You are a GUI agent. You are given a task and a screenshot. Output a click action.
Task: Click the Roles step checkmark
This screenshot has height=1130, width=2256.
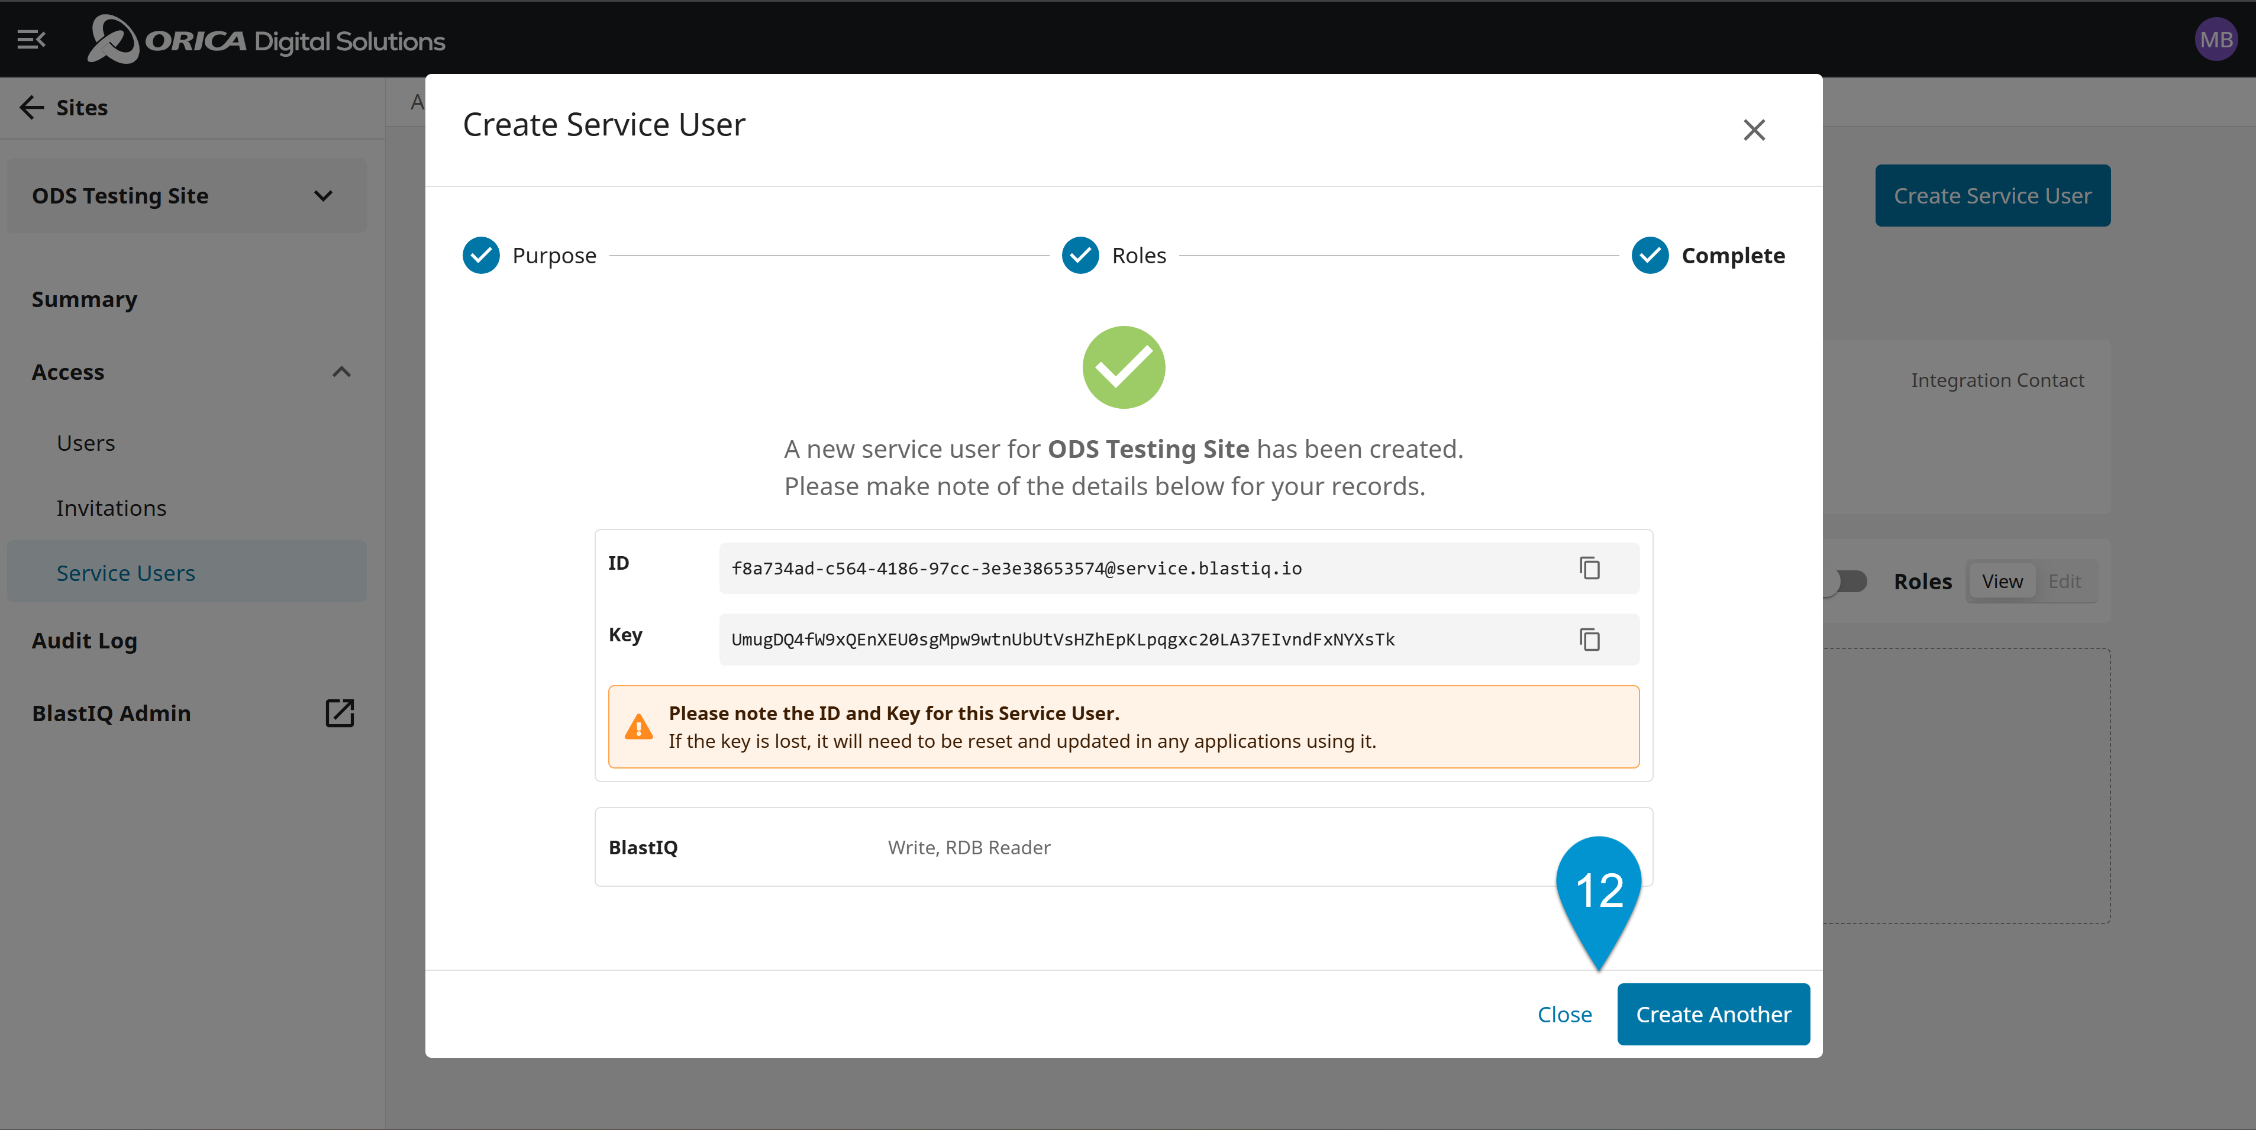pyautogui.click(x=1080, y=255)
